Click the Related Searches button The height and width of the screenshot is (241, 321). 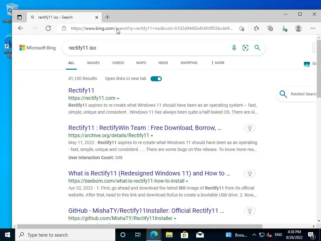click(x=297, y=94)
